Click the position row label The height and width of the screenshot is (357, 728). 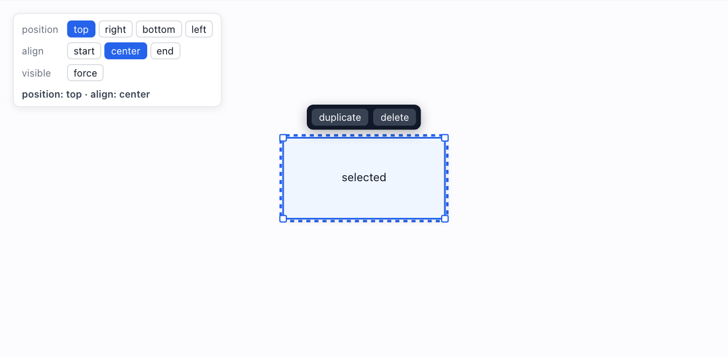(x=40, y=29)
